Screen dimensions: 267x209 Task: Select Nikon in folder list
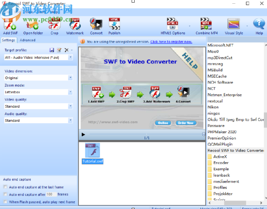(213, 107)
